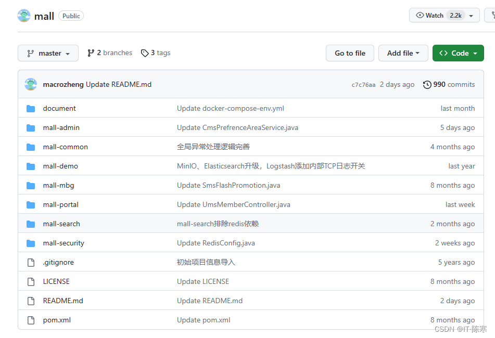Viewport: 495px width, 338px height.
Task: Click the code brackets icon on Code button
Action: pos(443,53)
